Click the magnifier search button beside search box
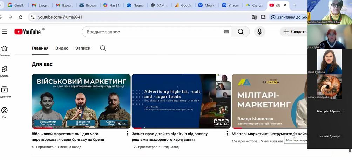 click(241, 32)
